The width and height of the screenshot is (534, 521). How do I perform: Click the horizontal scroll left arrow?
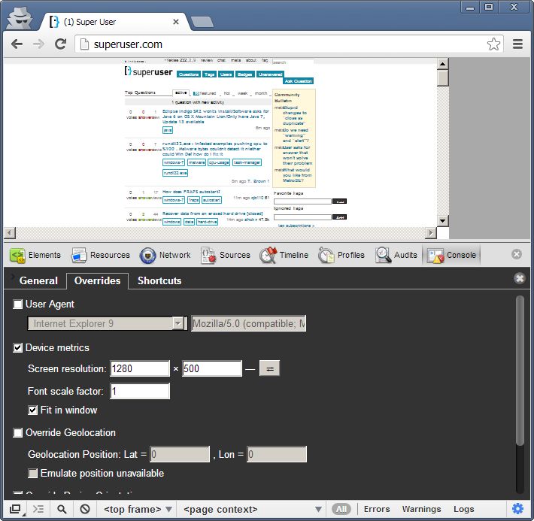coord(10,233)
